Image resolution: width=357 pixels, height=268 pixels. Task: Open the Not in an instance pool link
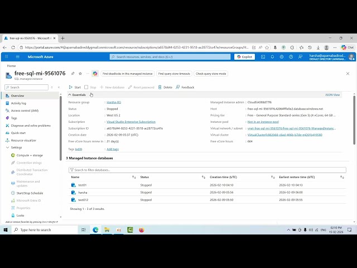(263, 122)
